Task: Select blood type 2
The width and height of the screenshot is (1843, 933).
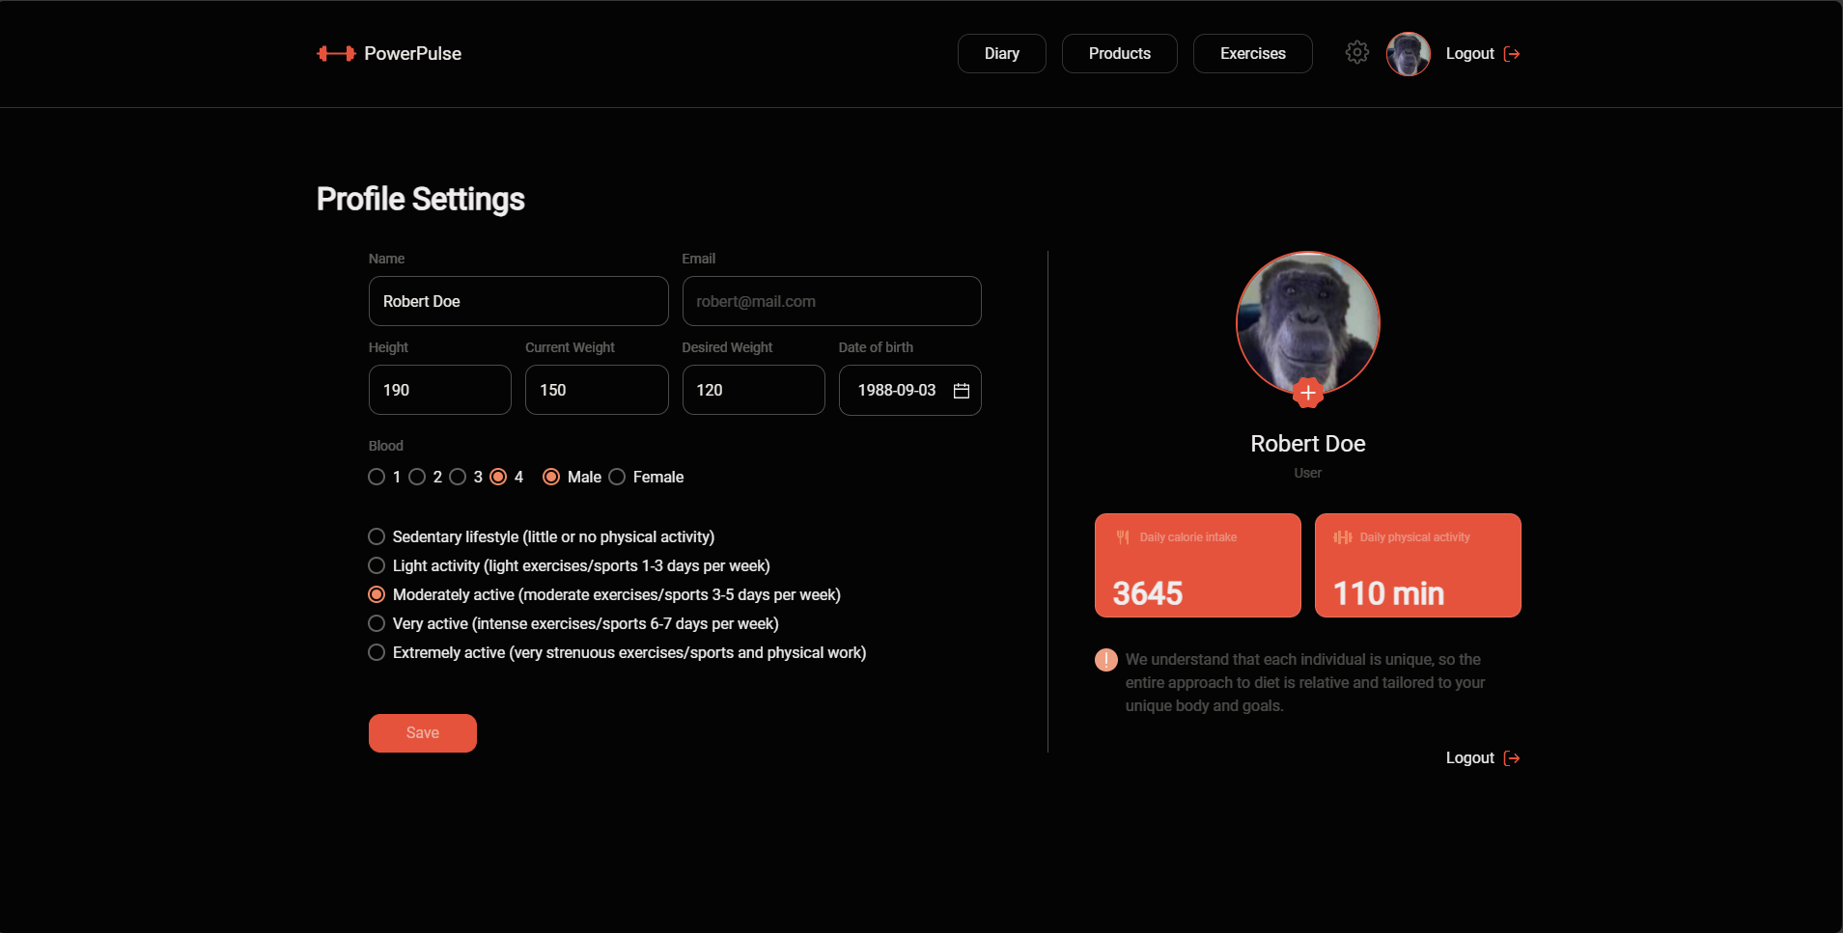Action: pyautogui.click(x=417, y=477)
